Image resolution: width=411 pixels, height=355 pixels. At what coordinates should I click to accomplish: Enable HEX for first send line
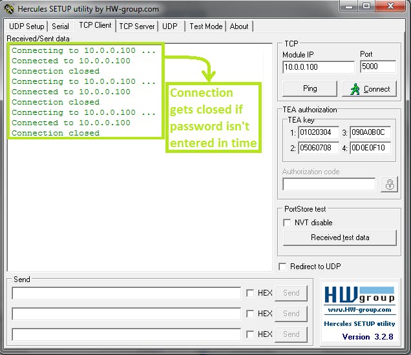(250, 293)
